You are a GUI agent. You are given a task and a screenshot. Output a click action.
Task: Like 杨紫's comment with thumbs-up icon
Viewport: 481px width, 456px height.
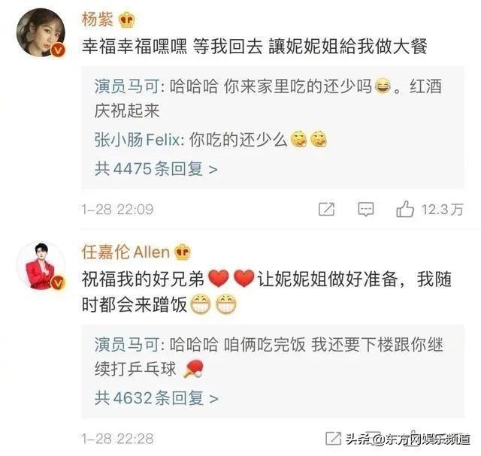pos(405,209)
